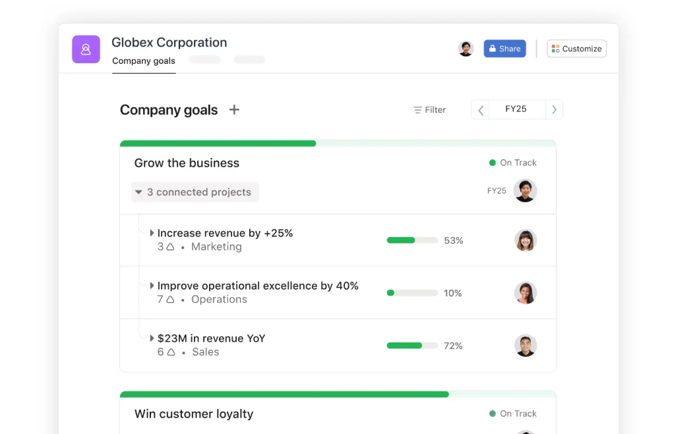Collapse the 3 connected projects list
697x434 pixels.
pos(195,192)
